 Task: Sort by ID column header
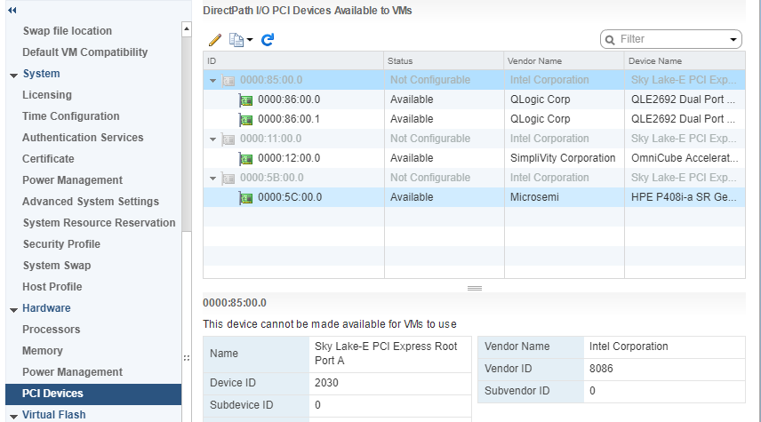(x=293, y=60)
